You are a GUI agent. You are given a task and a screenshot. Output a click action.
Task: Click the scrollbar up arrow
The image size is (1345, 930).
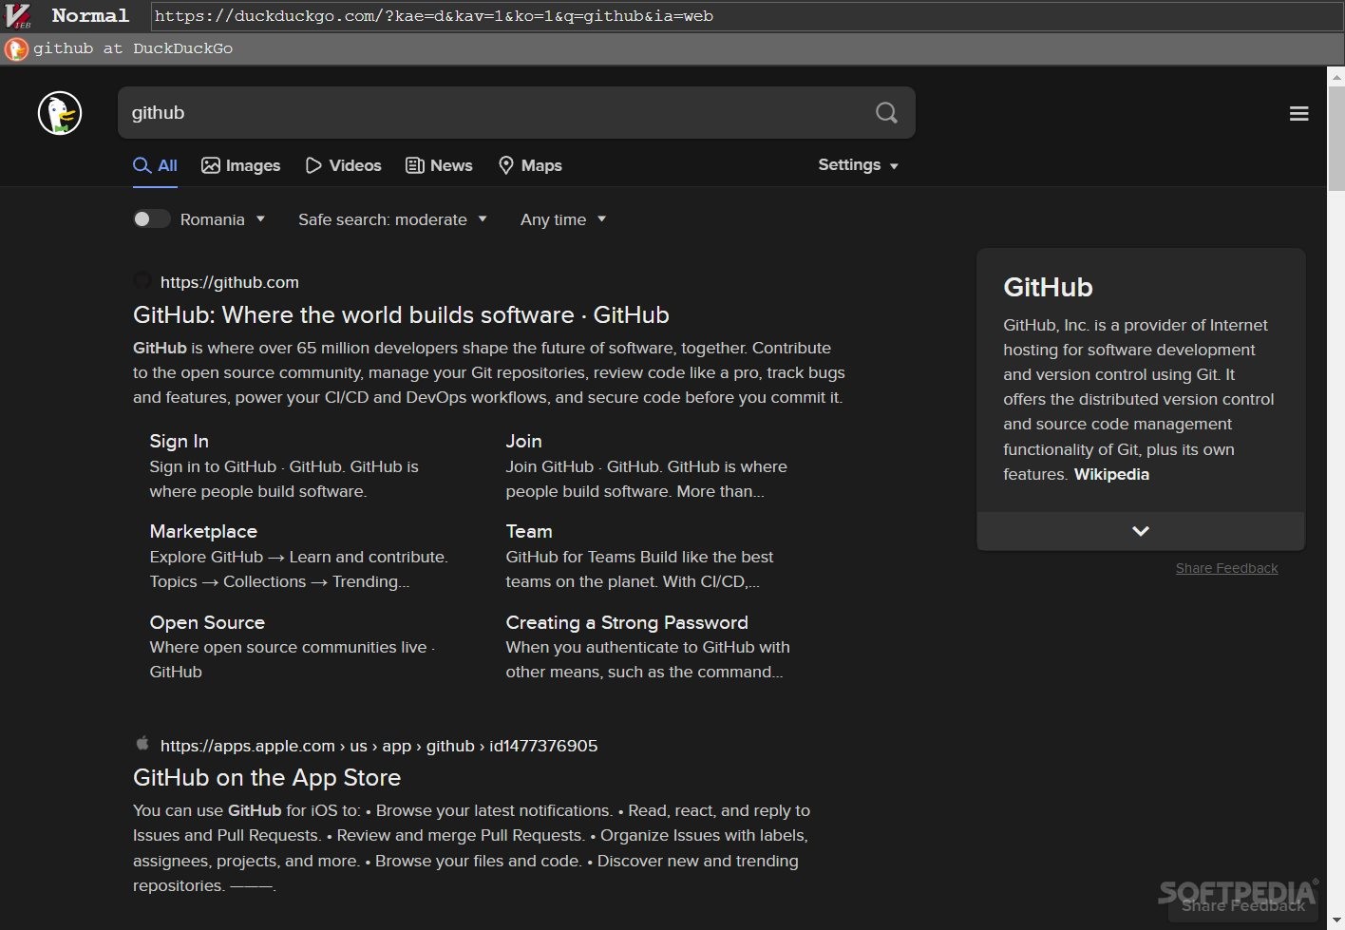pyautogui.click(x=1336, y=76)
